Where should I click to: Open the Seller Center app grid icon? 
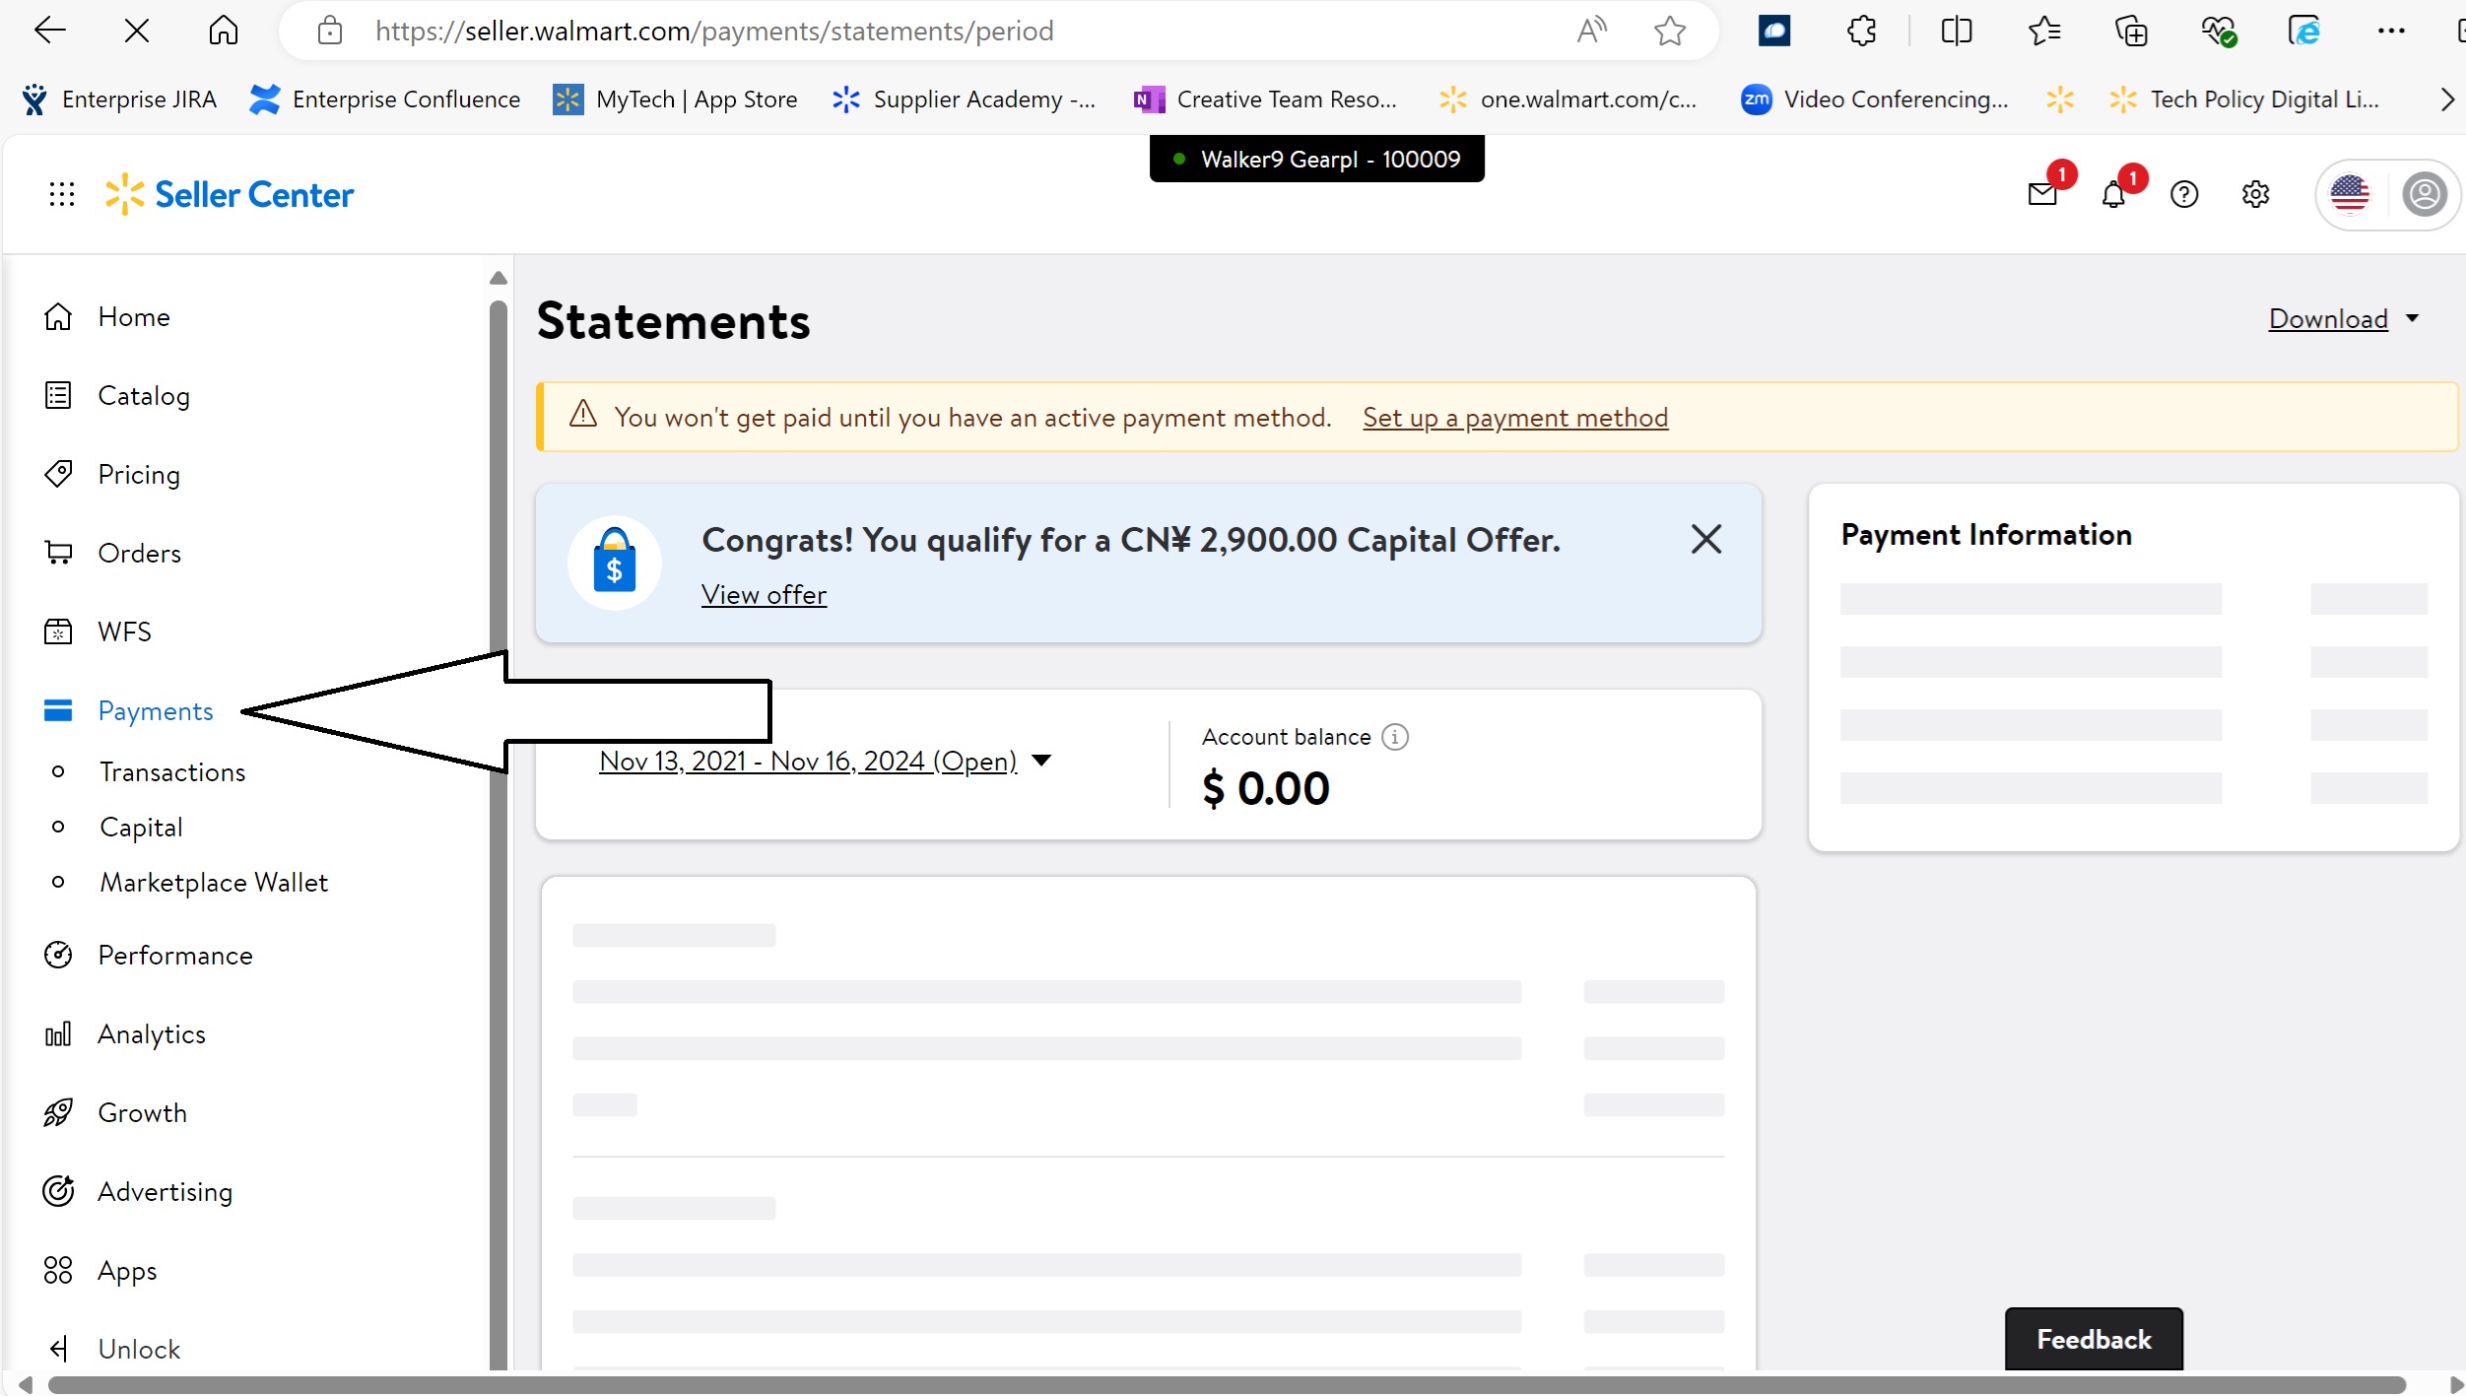tap(61, 194)
